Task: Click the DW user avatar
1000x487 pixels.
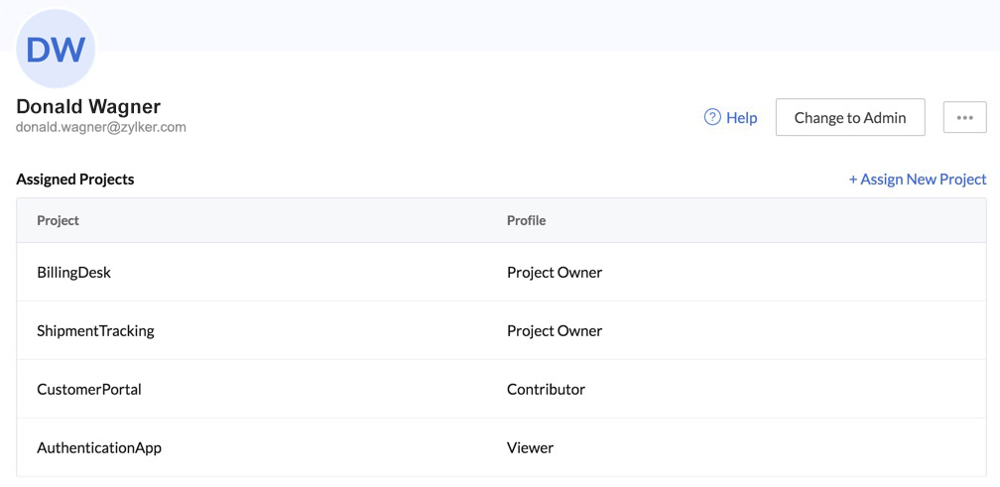Action: pos(56,50)
